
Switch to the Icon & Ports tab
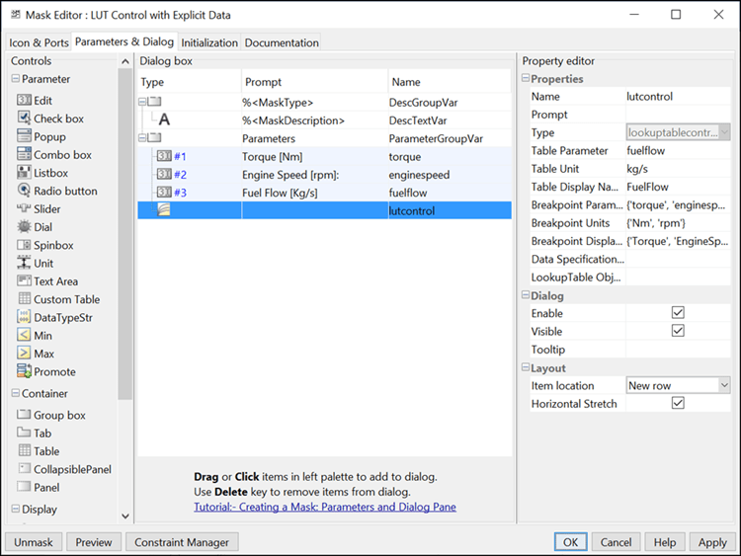pos(39,42)
